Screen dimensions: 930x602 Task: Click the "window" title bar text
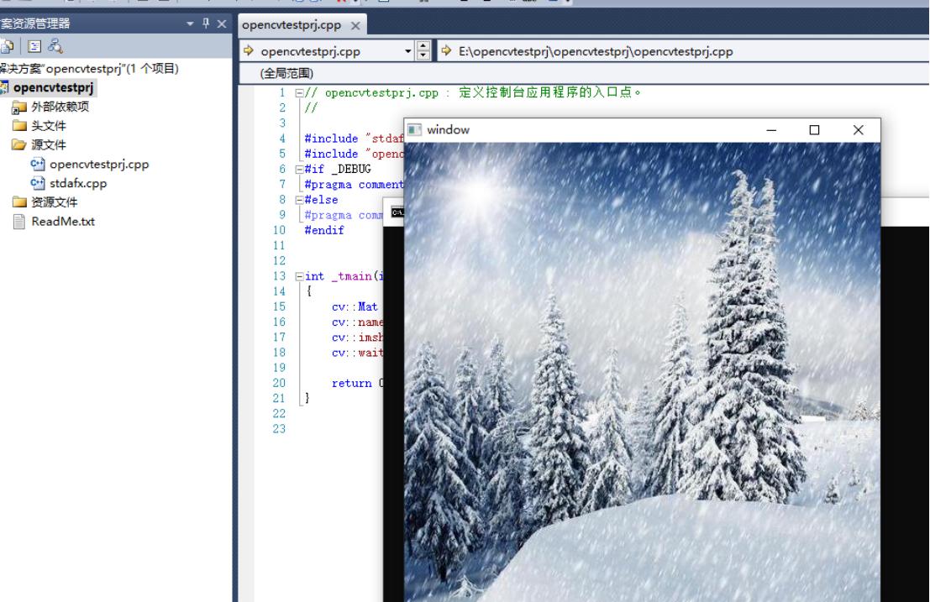448,130
